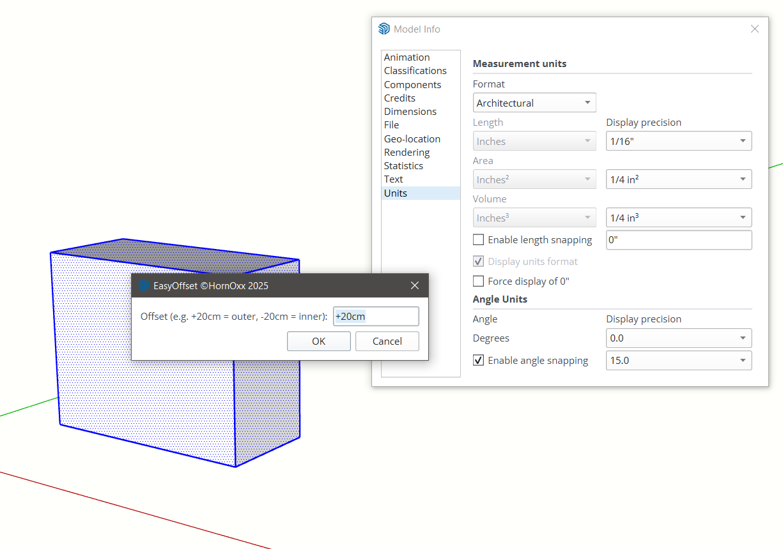783x549 pixels.
Task: Open the Format dropdown showing Architectural
Action: click(x=534, y=103)
